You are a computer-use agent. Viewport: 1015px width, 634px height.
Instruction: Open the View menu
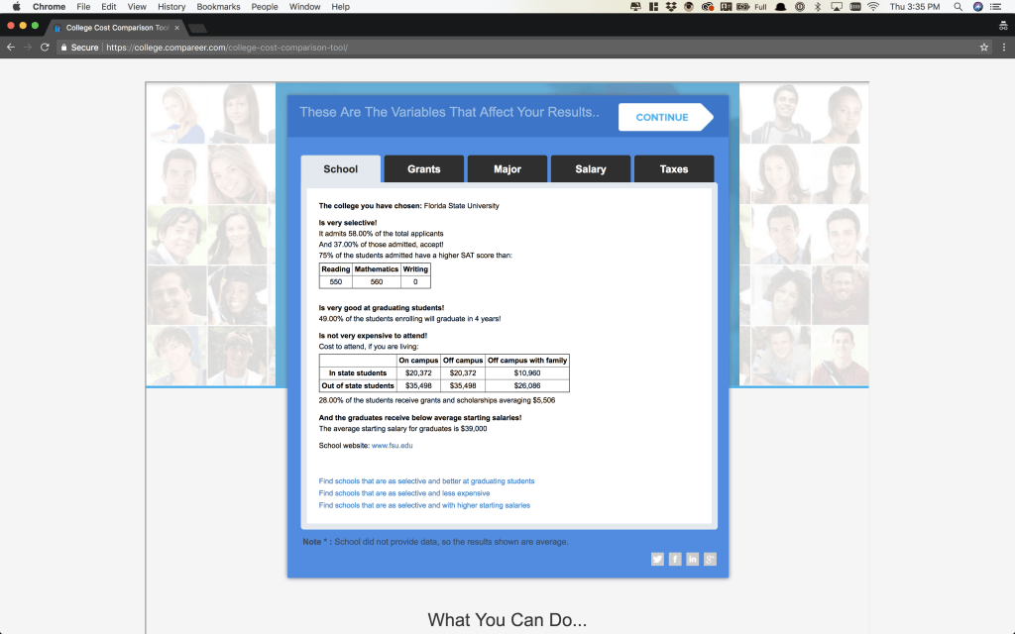[137, 7]
